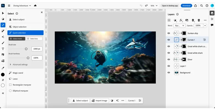The image size is (215, 110).
Task: Open the comments panel in right sidebar
Action: coord(212,25)
